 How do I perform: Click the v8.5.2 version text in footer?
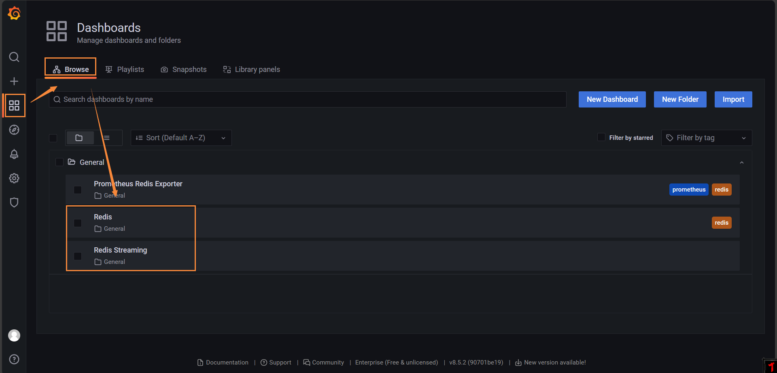476,362
